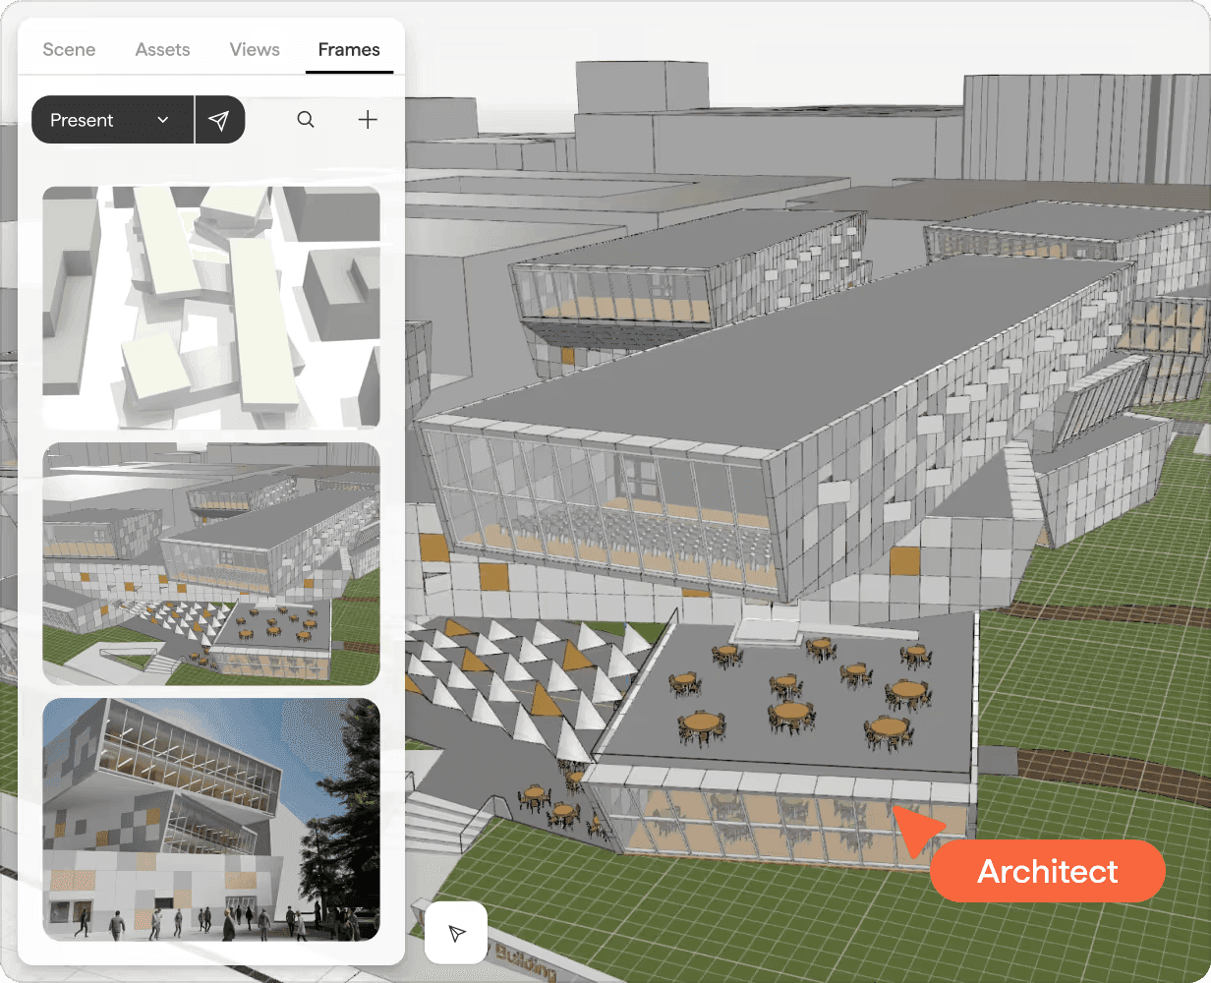The height and width of the screenshot is (983, 1211).
Task: Select the rendered street-level frame thumbnail
Action: pyautogui.click(x=211, y=819)
